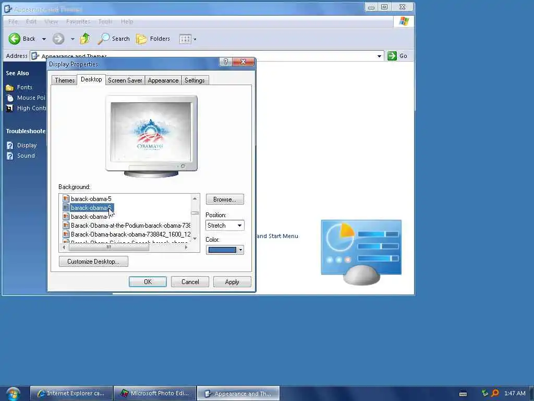Viewport: 534px width, 401px height.
Task: Click the Barack-Obama-at-the-Podium file icon
Action: pyautogui.click(x=66, y=226)
